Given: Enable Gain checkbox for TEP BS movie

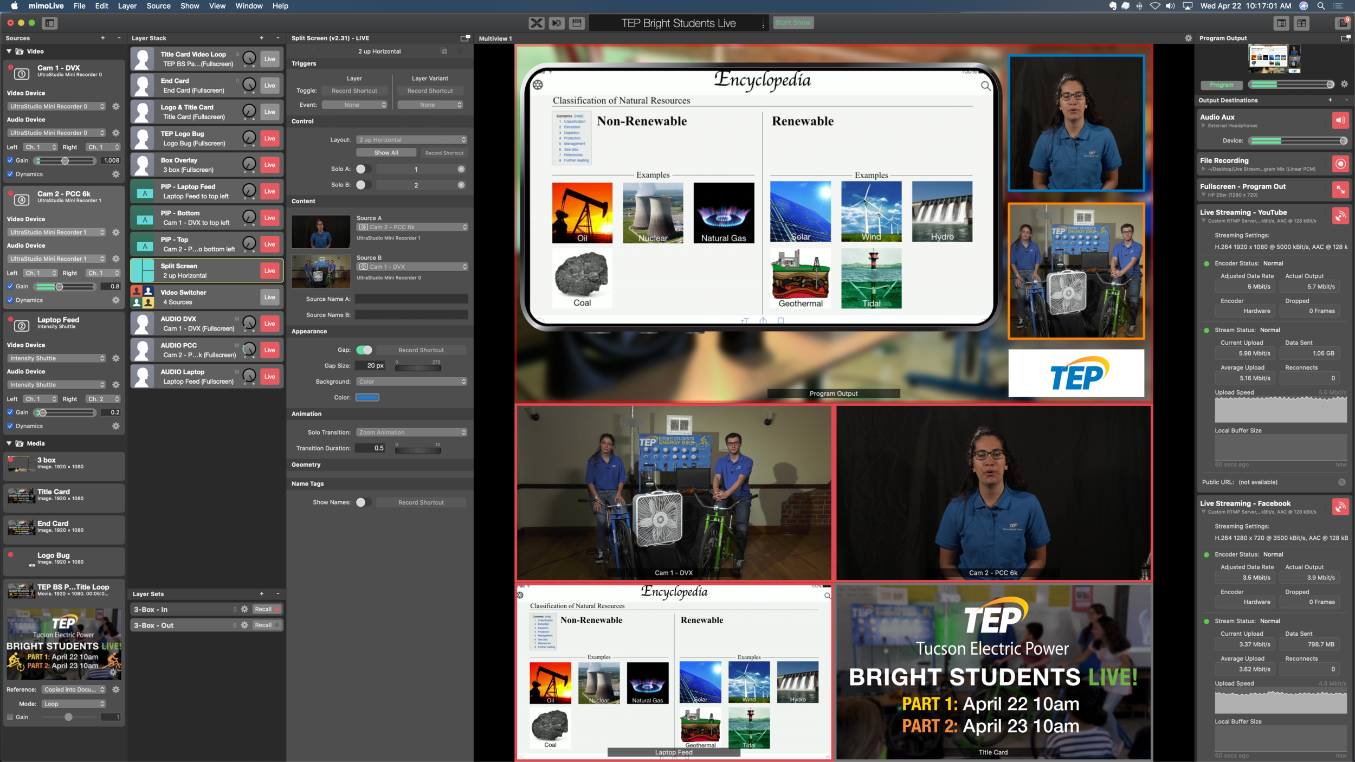Looking at the screenshot, I should (10, 717).
